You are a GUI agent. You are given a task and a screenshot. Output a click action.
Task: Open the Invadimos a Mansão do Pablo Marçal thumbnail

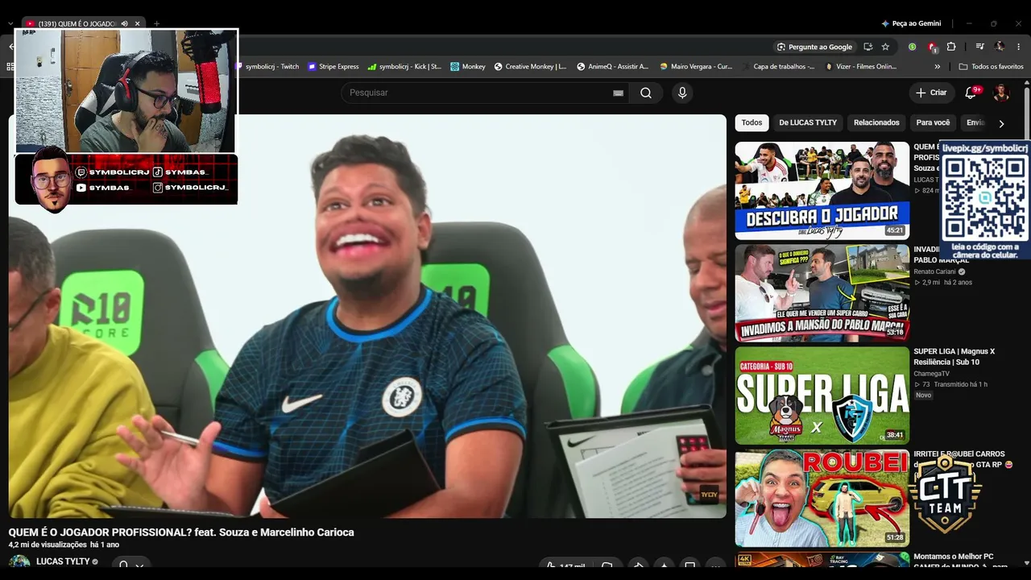click(x=822, y=293)
